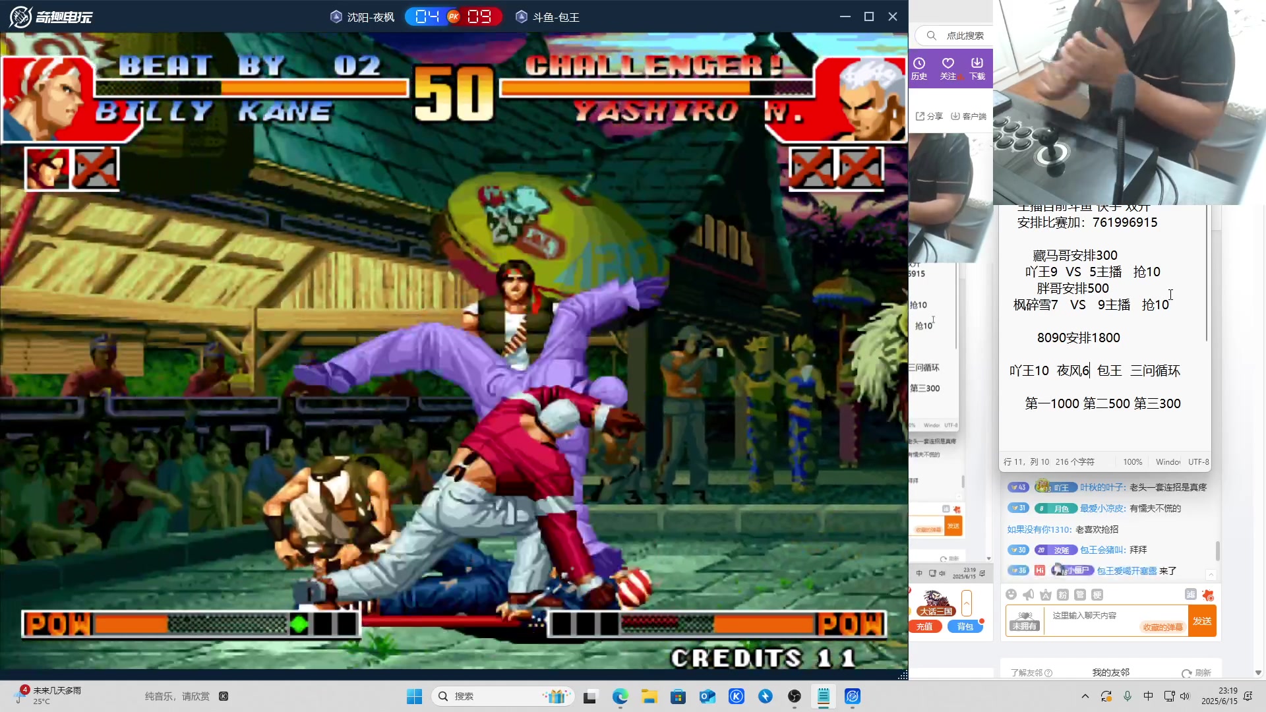Click the 大话三国 game promo icon
The height and width of the screenshot is (712, 1266).
[936, 603]
